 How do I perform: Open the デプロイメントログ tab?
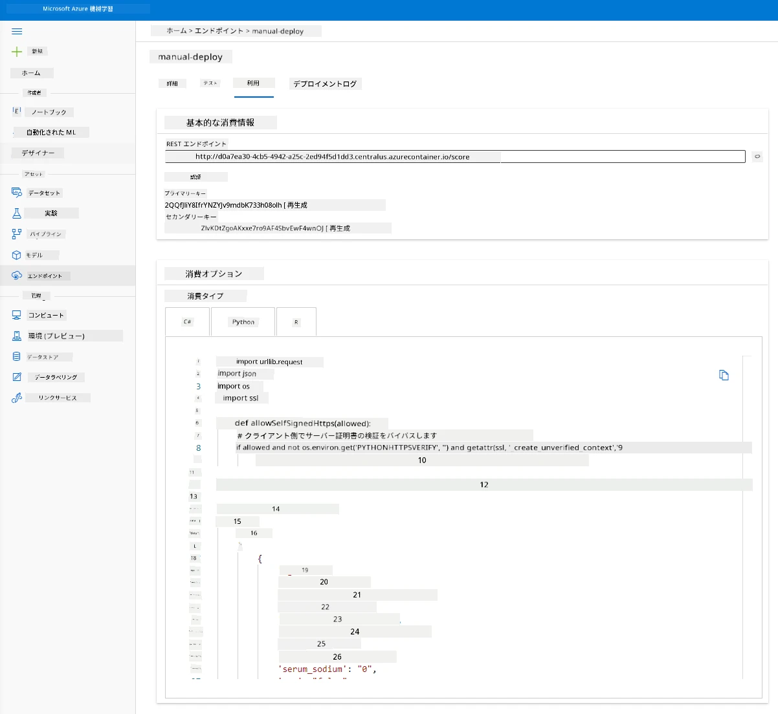coord(325,83)
